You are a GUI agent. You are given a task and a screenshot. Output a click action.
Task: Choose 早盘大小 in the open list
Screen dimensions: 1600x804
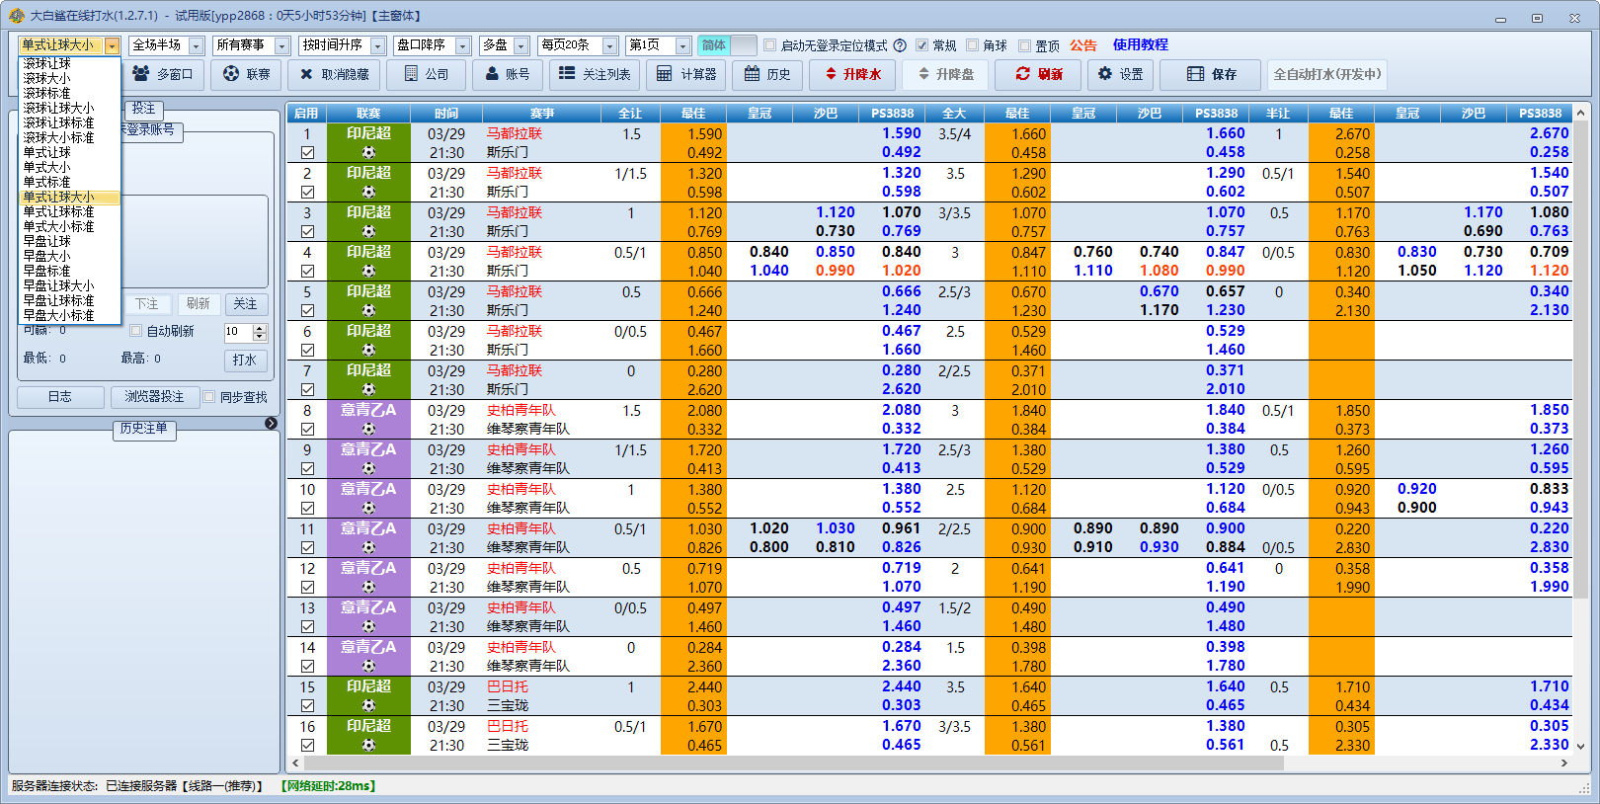[x=47, y=256]
